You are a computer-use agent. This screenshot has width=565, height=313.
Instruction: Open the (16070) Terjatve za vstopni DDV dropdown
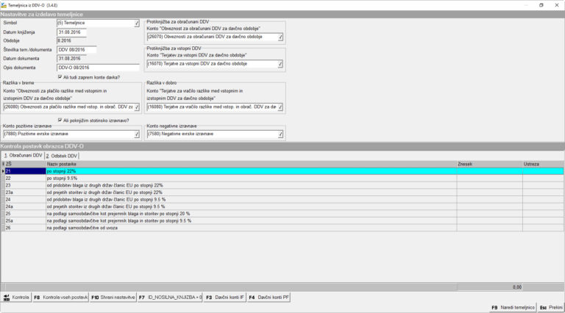[x=280, y=64]
